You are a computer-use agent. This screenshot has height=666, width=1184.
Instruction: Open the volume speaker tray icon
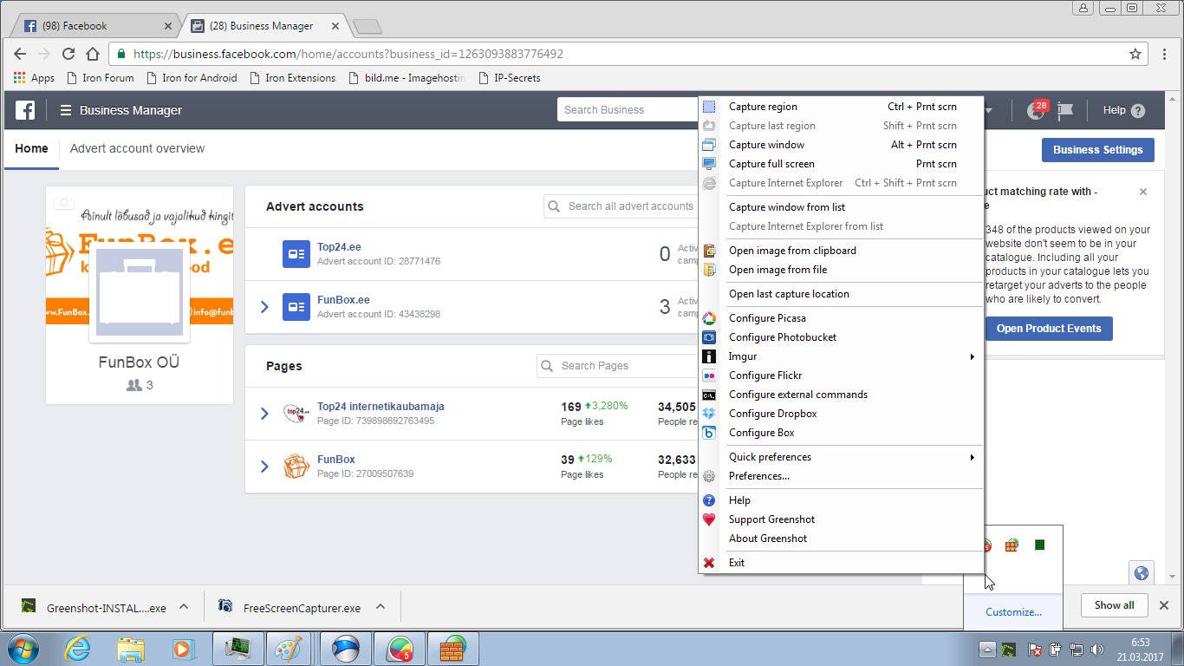pos(1096,650)
